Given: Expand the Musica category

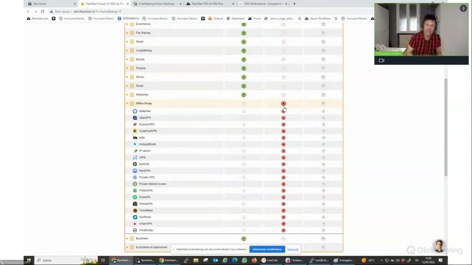Looking at the screenshot, I should click(x=127, y=59).
